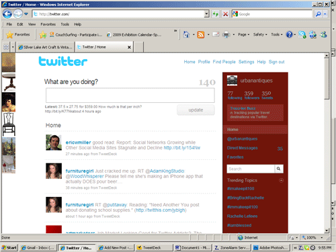Click the Windows Start button
Viewport: 336px width, 252px height.
click(9, 247)
